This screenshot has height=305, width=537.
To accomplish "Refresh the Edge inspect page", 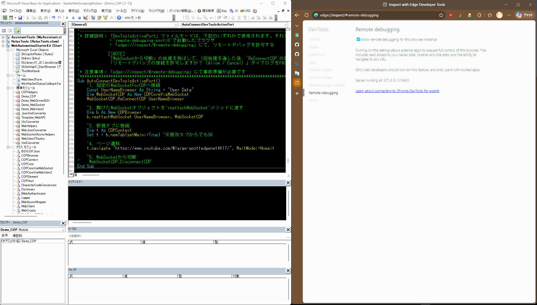I will [x=307, y=15].
